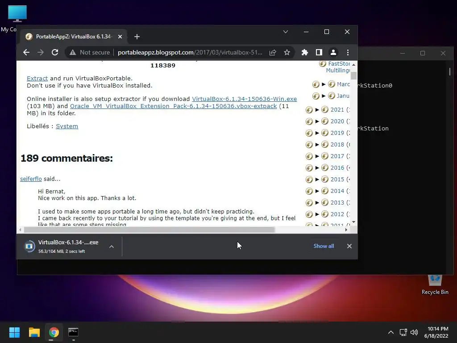Open the 2020 archive link
Screen dimensions: 457x343
337,121
